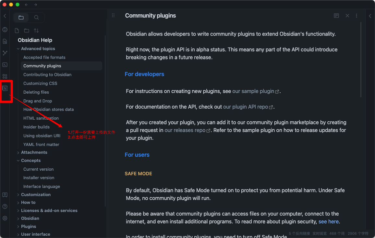375x238 pixels.
Task: Open the command palette terminal icon
Action: 5,65
